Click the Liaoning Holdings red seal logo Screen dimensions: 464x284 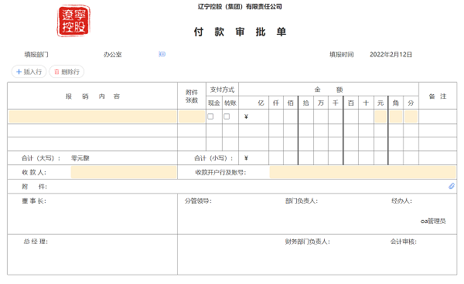pyautogui.click(x=73, y=21)
